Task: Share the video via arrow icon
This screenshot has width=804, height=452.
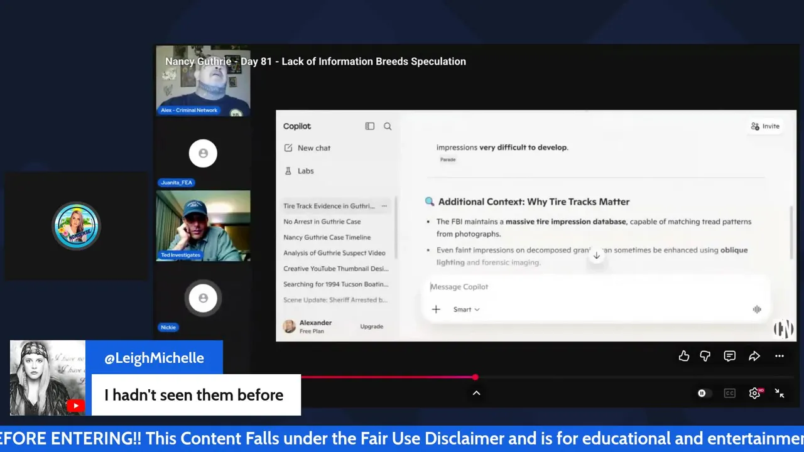Action: pyautogui.click(x=754, y=356)
